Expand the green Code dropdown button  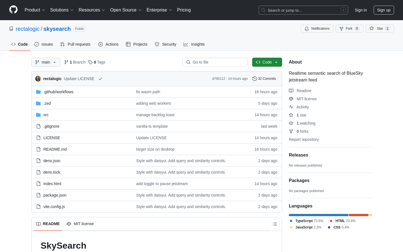pyautogui.click(x=267, y=62)
